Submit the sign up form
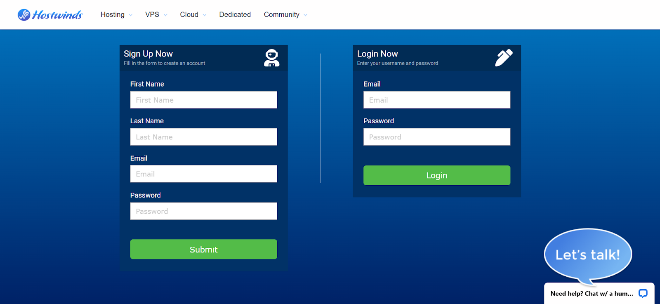The image size is (660, 304). click(204, 249)
